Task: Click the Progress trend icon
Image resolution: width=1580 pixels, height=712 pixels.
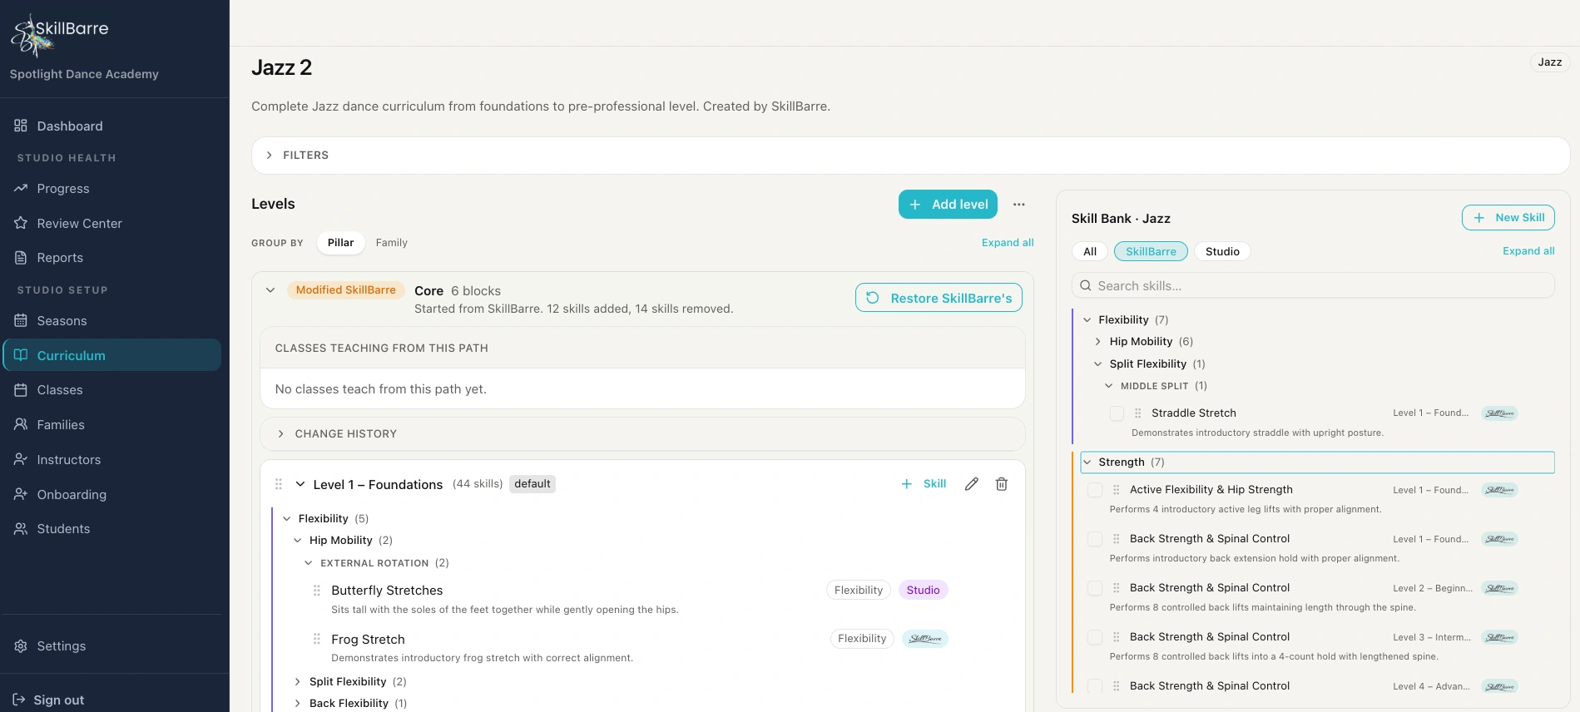Action: tap(21, 189)
